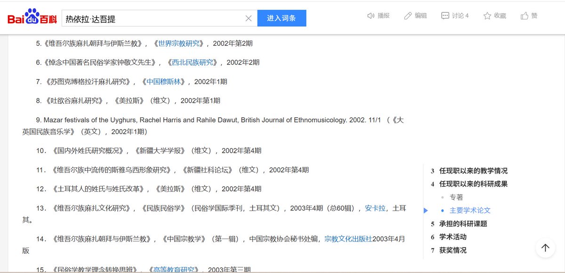The width and height of the screenshot is (565, 273).
Task: Click the text 《悼念中国著名民俗学家钟敬文先生》
Action: point(101,62)
